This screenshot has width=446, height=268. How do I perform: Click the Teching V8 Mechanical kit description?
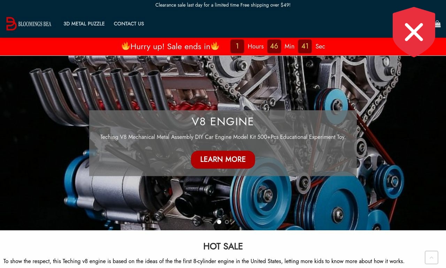coord(223,137)
